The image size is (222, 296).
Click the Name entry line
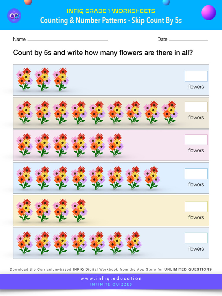pyautogui.click(x=67, y=39)
